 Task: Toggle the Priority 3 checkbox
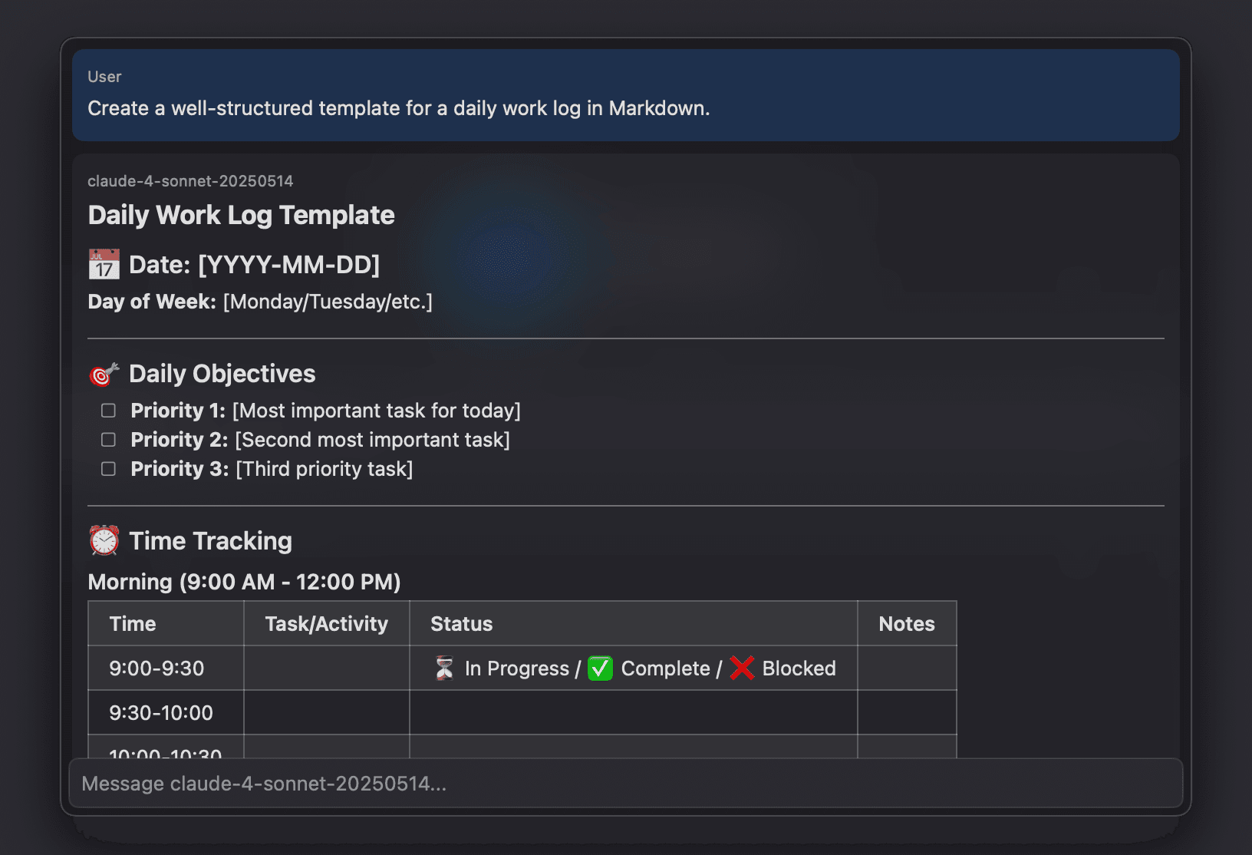coord(109,469)
